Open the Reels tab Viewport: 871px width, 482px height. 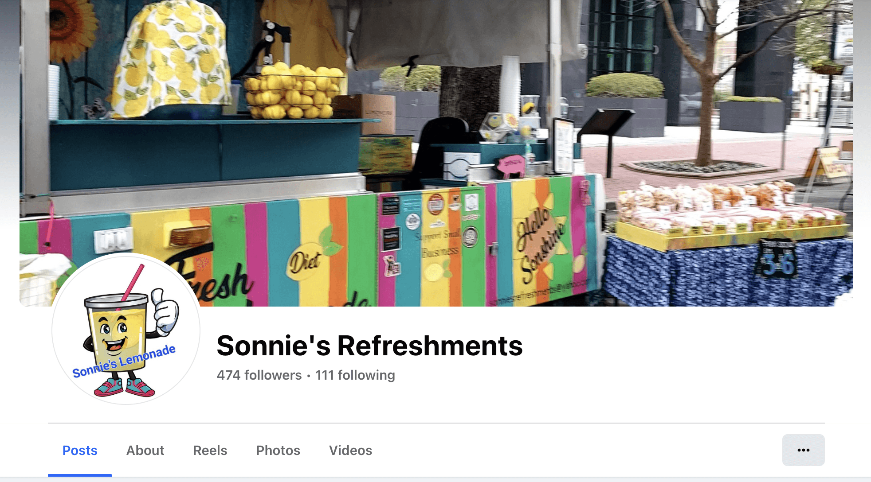click(x=210, y=451)
